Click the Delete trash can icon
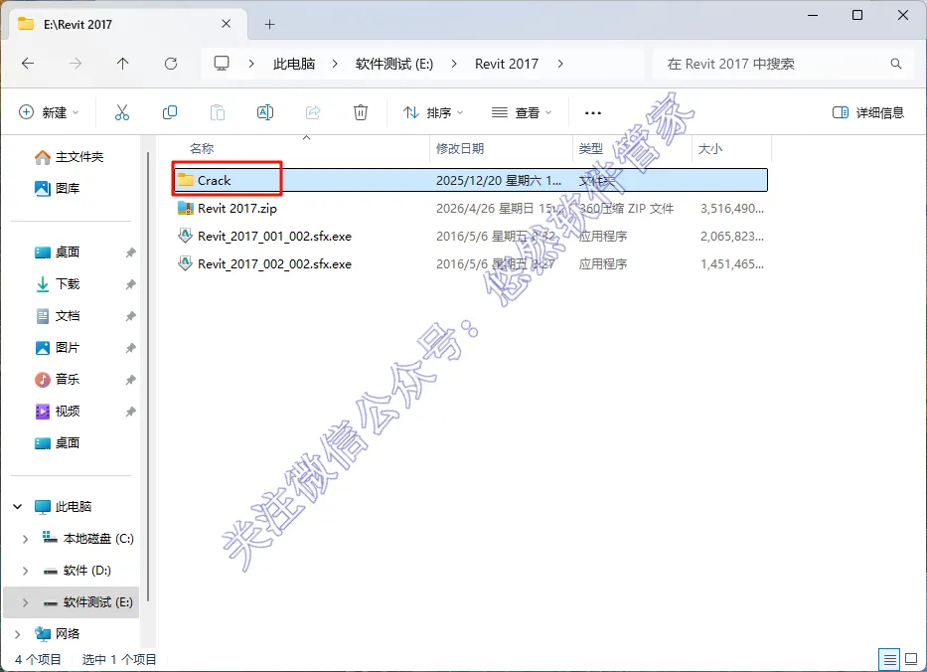Viewport: 927px width, 672px height. tap(361, 112)
